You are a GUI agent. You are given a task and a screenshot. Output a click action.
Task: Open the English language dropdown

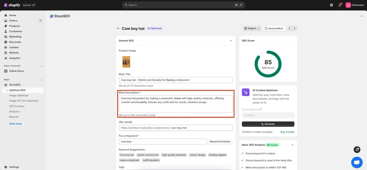tap(252, 29)
